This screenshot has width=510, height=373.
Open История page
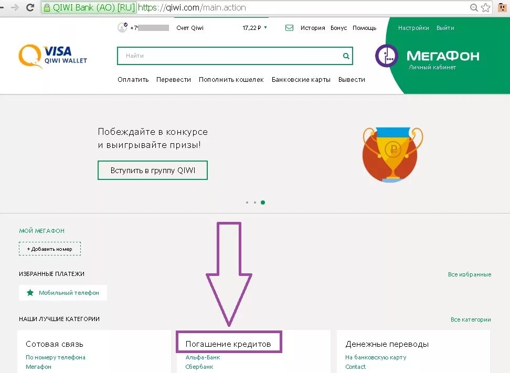[x=313, y=28]
